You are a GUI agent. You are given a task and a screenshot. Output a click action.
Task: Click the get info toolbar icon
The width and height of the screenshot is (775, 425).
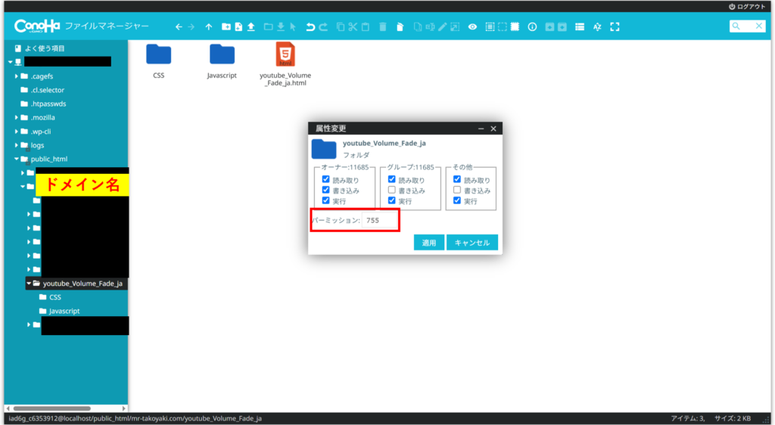point(532,26)
